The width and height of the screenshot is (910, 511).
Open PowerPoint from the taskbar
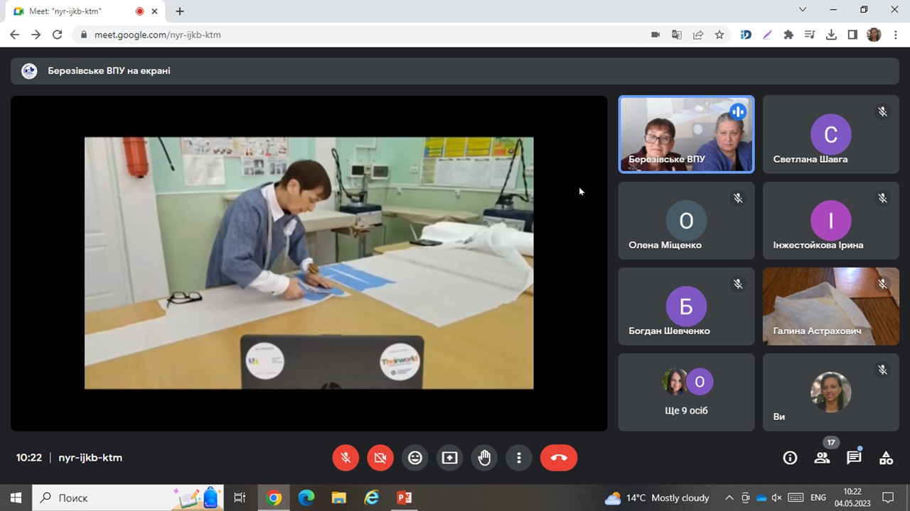(x=404, y=498)
